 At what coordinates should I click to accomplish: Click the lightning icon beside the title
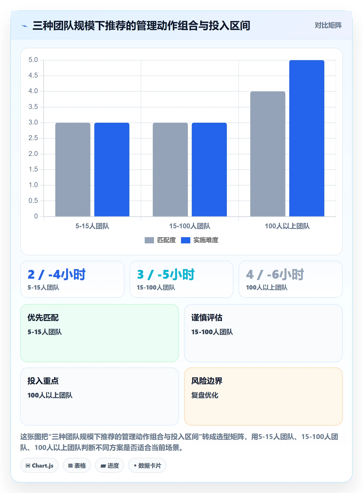pyautogui.click(x=25, y=26)
